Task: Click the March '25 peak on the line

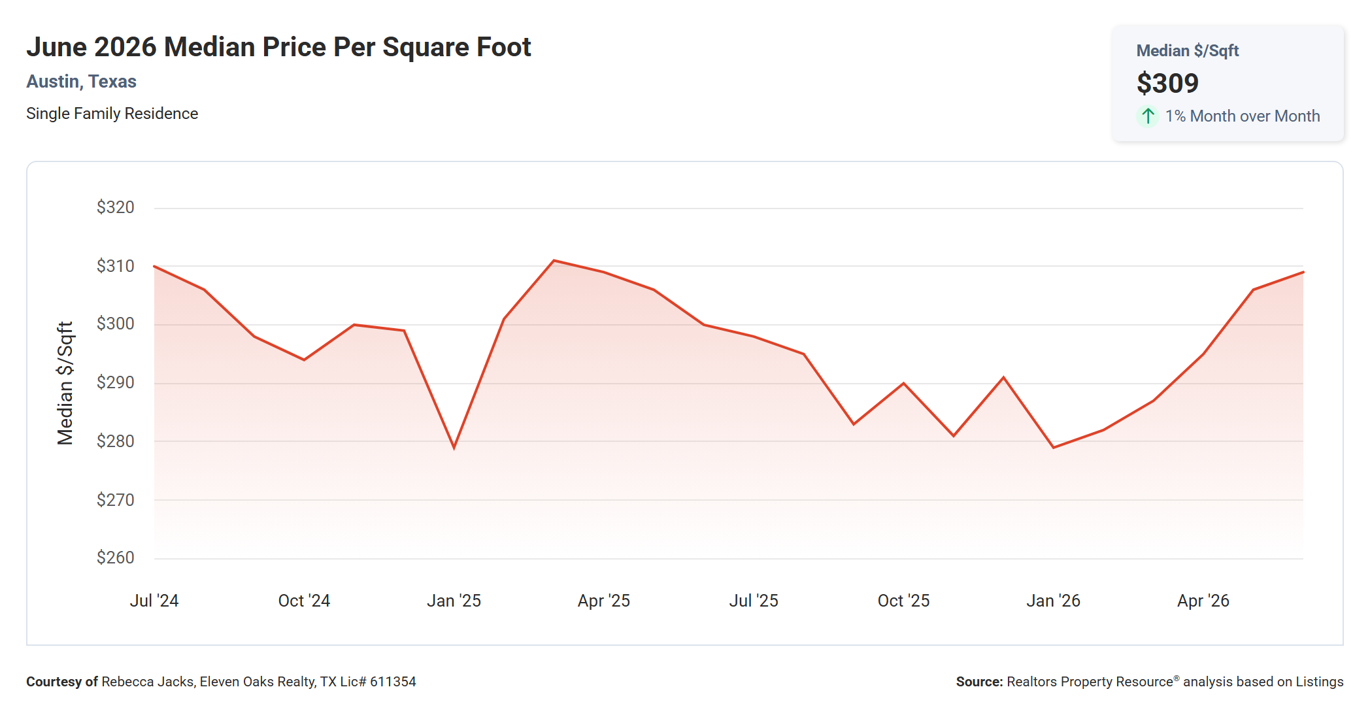Action: [x=554, y=261]
